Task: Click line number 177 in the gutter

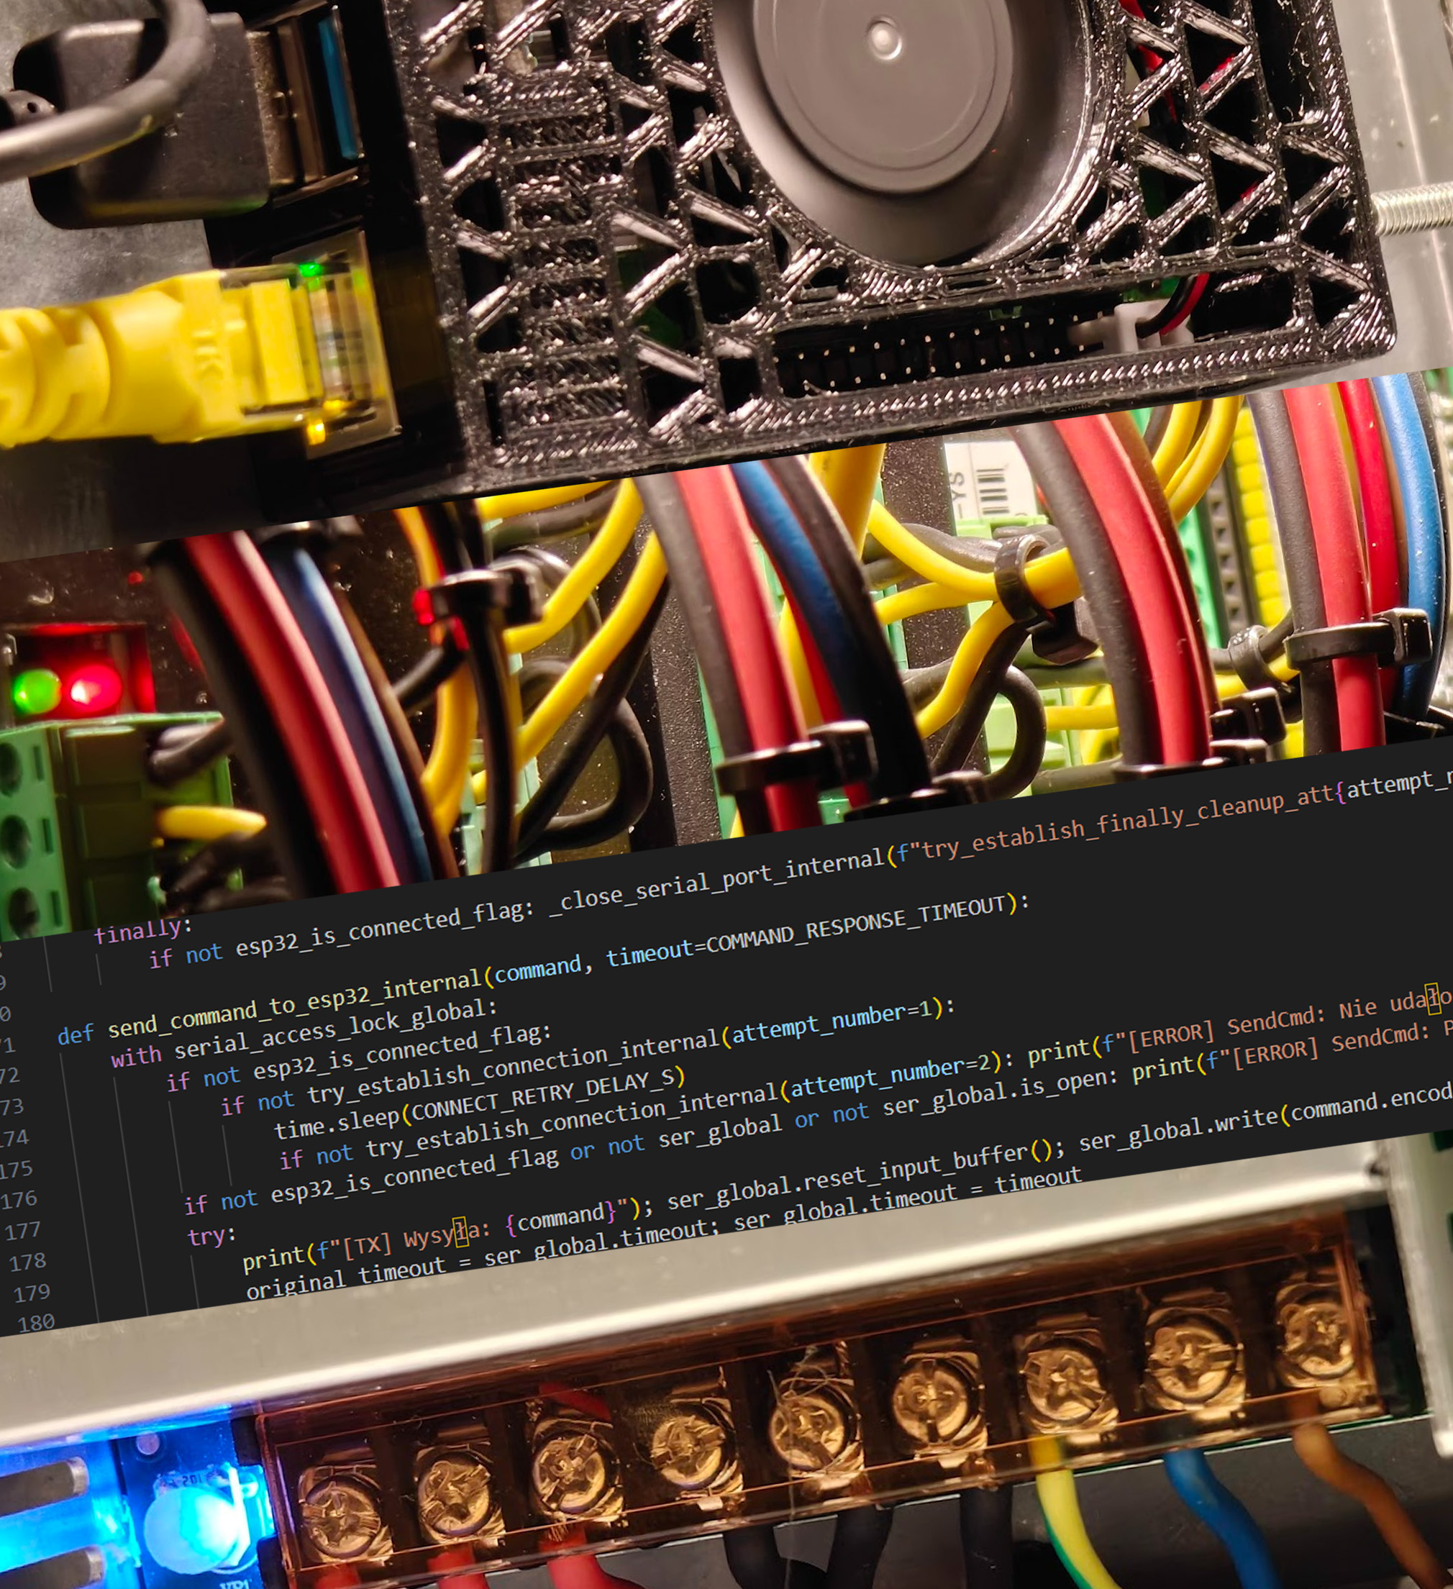Action: [23, 1231]
